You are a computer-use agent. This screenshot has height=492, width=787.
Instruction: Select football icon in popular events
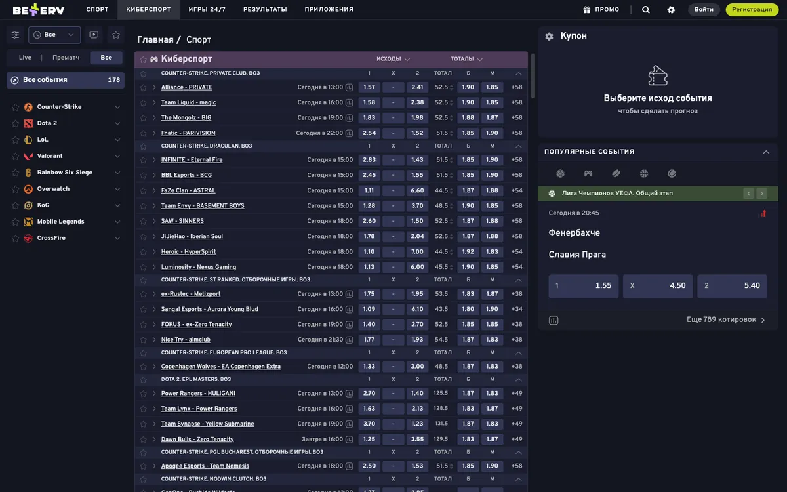560,174
